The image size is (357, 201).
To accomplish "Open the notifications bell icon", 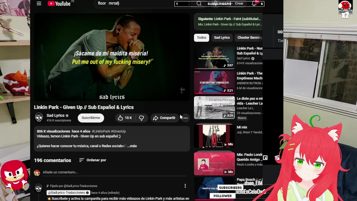I will pyautogui.click(x=254, y=4).
